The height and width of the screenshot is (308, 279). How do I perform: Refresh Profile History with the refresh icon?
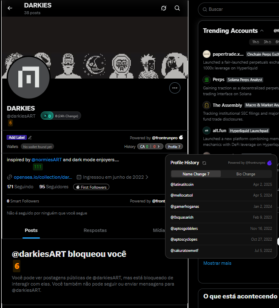[x=204, y=163]
